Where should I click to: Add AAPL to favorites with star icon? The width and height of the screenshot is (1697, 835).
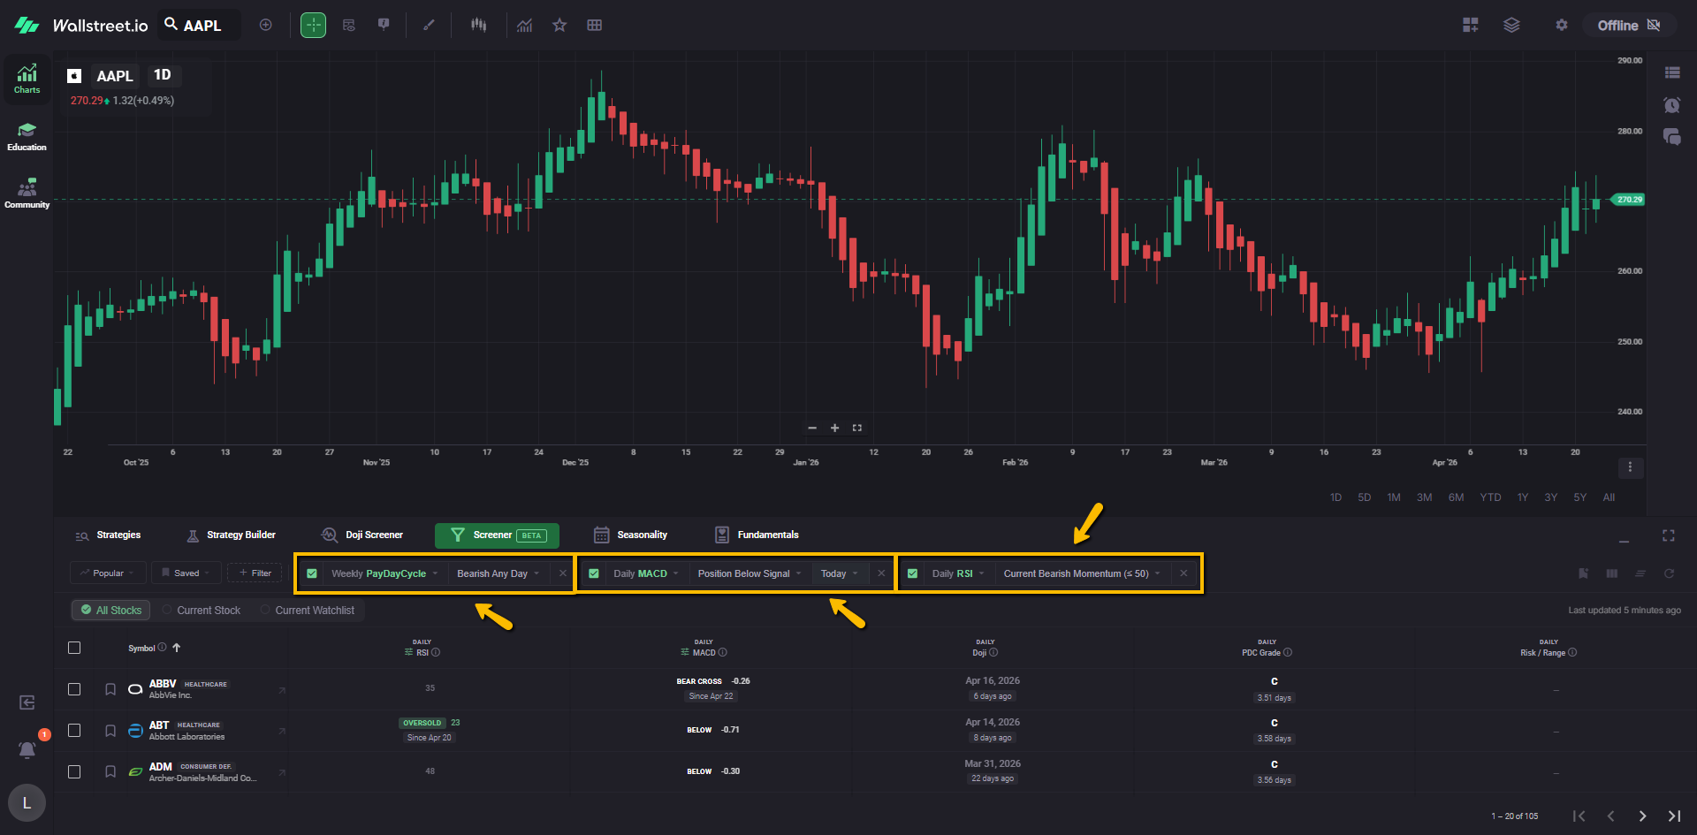(x=559, y=26)
